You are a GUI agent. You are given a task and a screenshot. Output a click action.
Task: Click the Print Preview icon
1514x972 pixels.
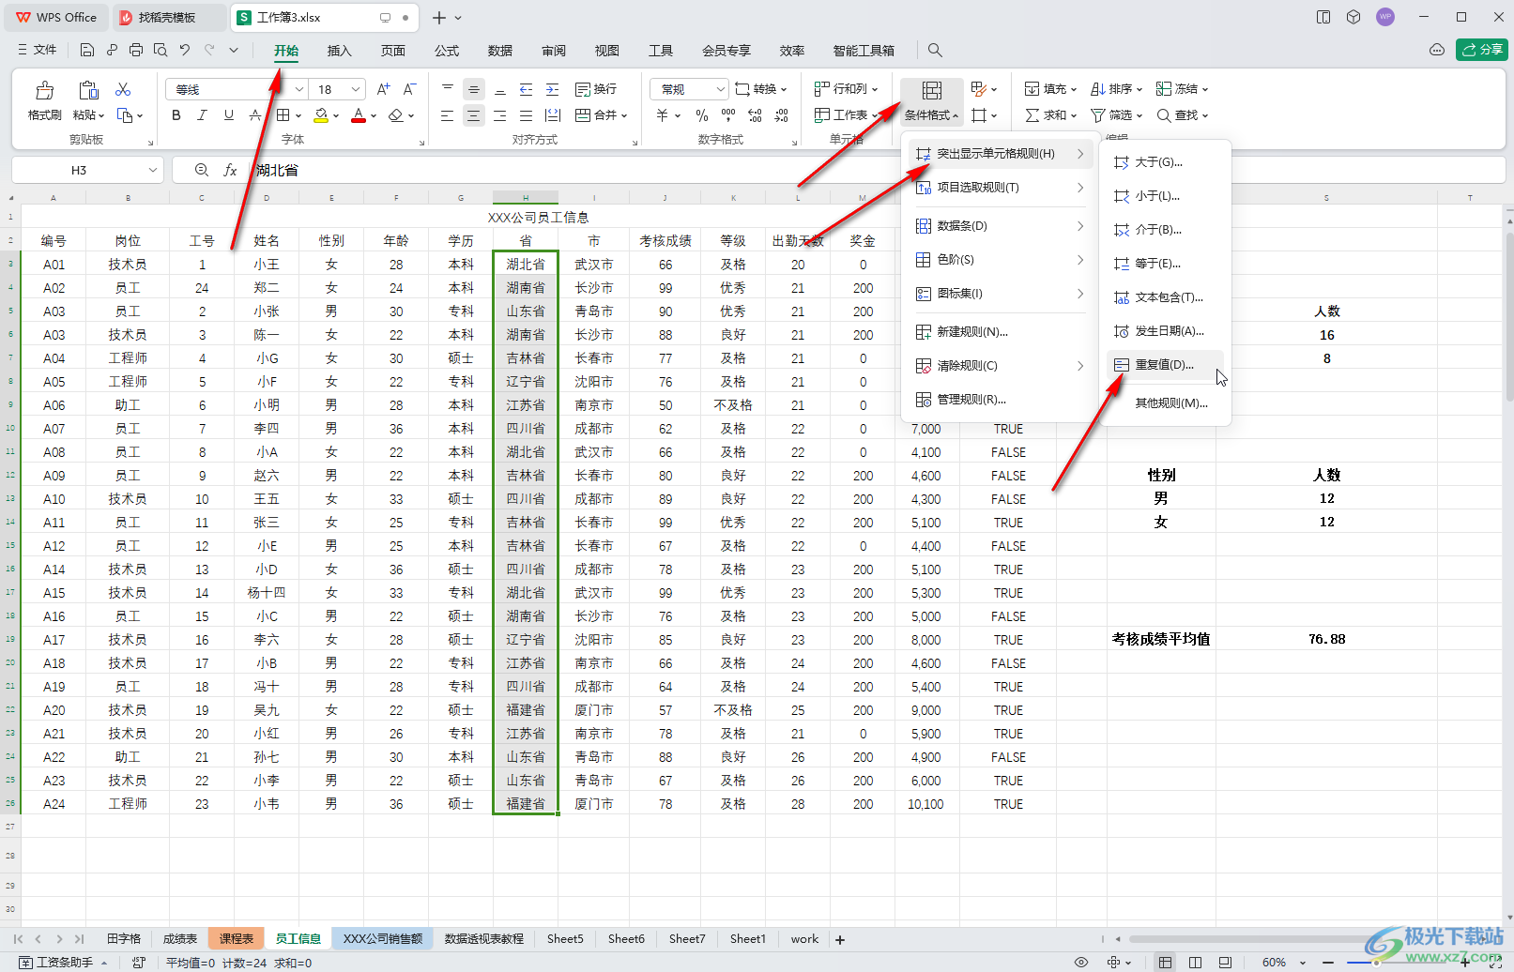tap(161, 50)
